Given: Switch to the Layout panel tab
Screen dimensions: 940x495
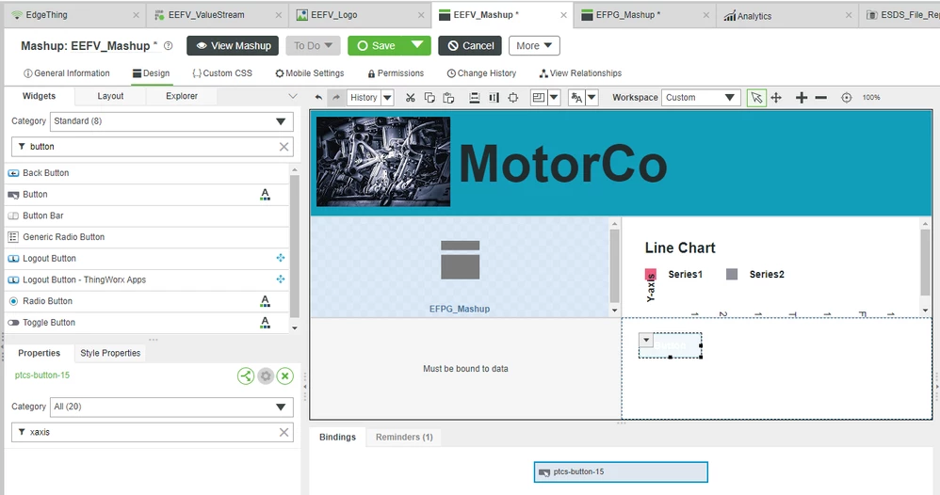Looking at the screenshot, I should click(110, 96).
